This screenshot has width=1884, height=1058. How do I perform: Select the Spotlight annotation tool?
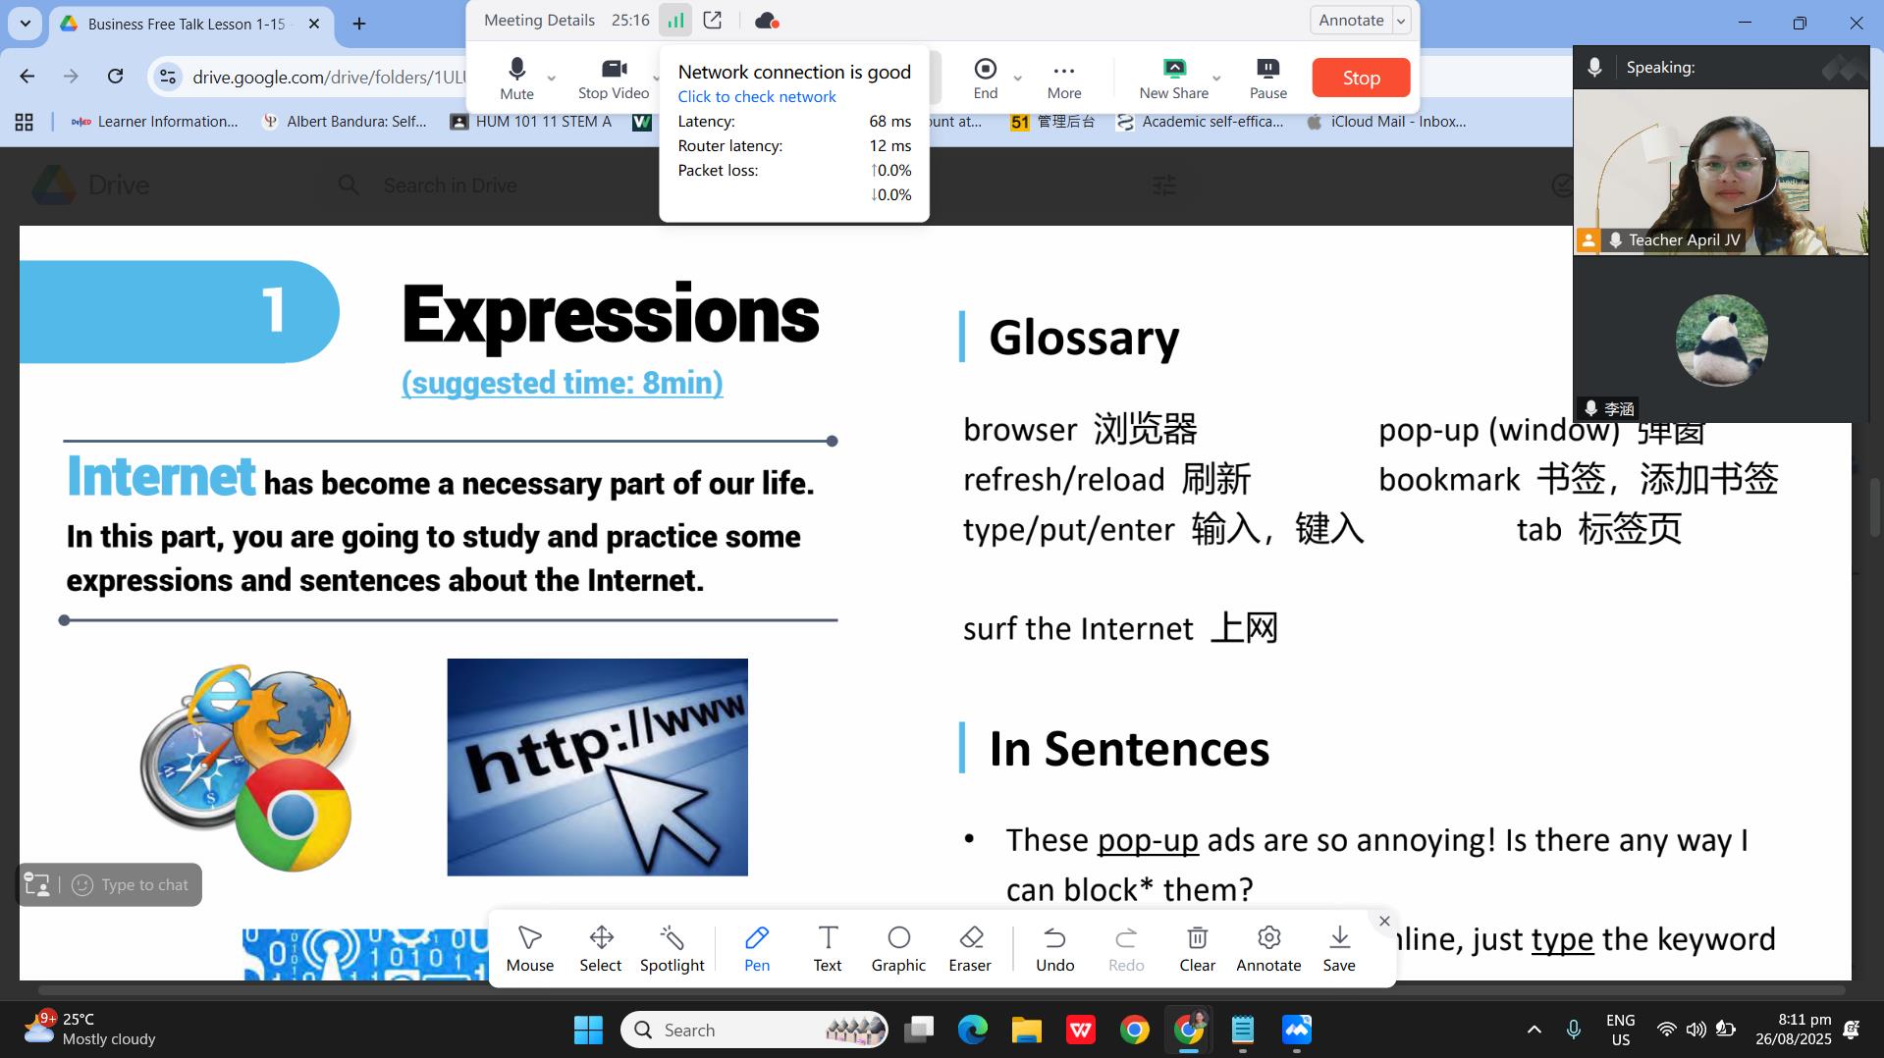coord(672,948)
